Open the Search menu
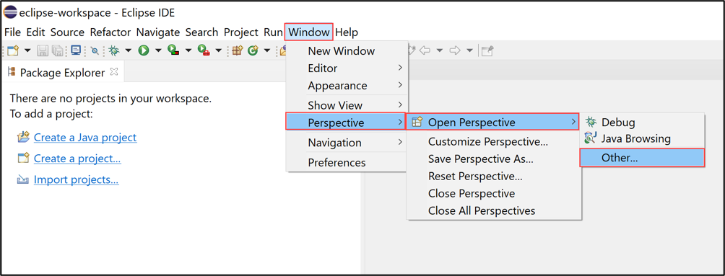The width and height of the screenshot is (725, 276). point(201,32)
